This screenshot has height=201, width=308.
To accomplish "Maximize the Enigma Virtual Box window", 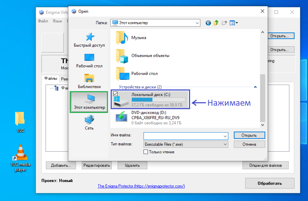I will [x=276, y=12].
